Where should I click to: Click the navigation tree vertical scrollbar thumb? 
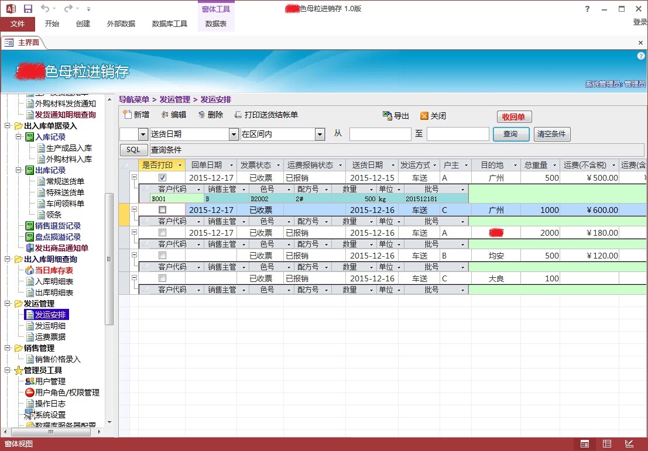109,259
